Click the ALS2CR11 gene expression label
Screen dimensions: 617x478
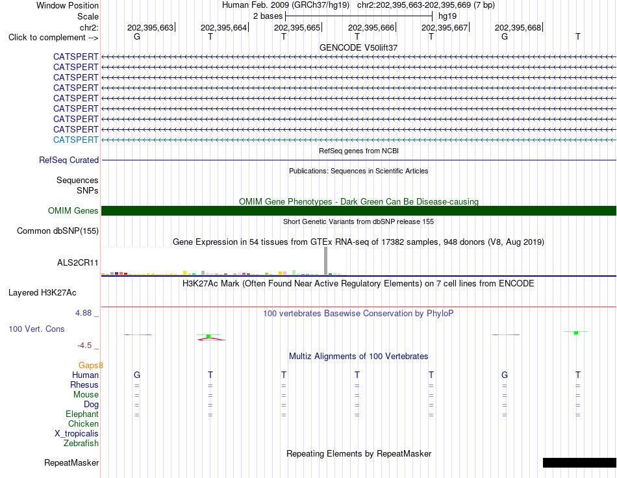coord(77,263)
